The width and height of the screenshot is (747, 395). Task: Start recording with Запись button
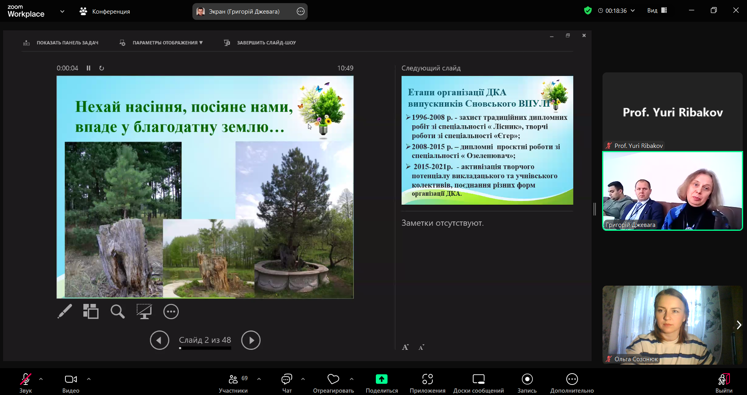pyautogui.click(x=527, y=383)
